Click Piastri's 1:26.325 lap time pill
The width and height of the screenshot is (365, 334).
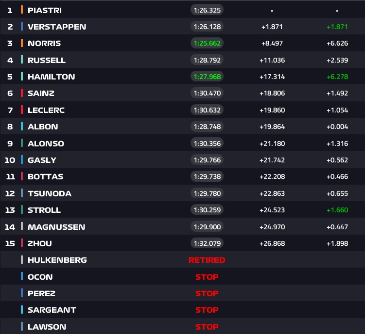[207, 10]
